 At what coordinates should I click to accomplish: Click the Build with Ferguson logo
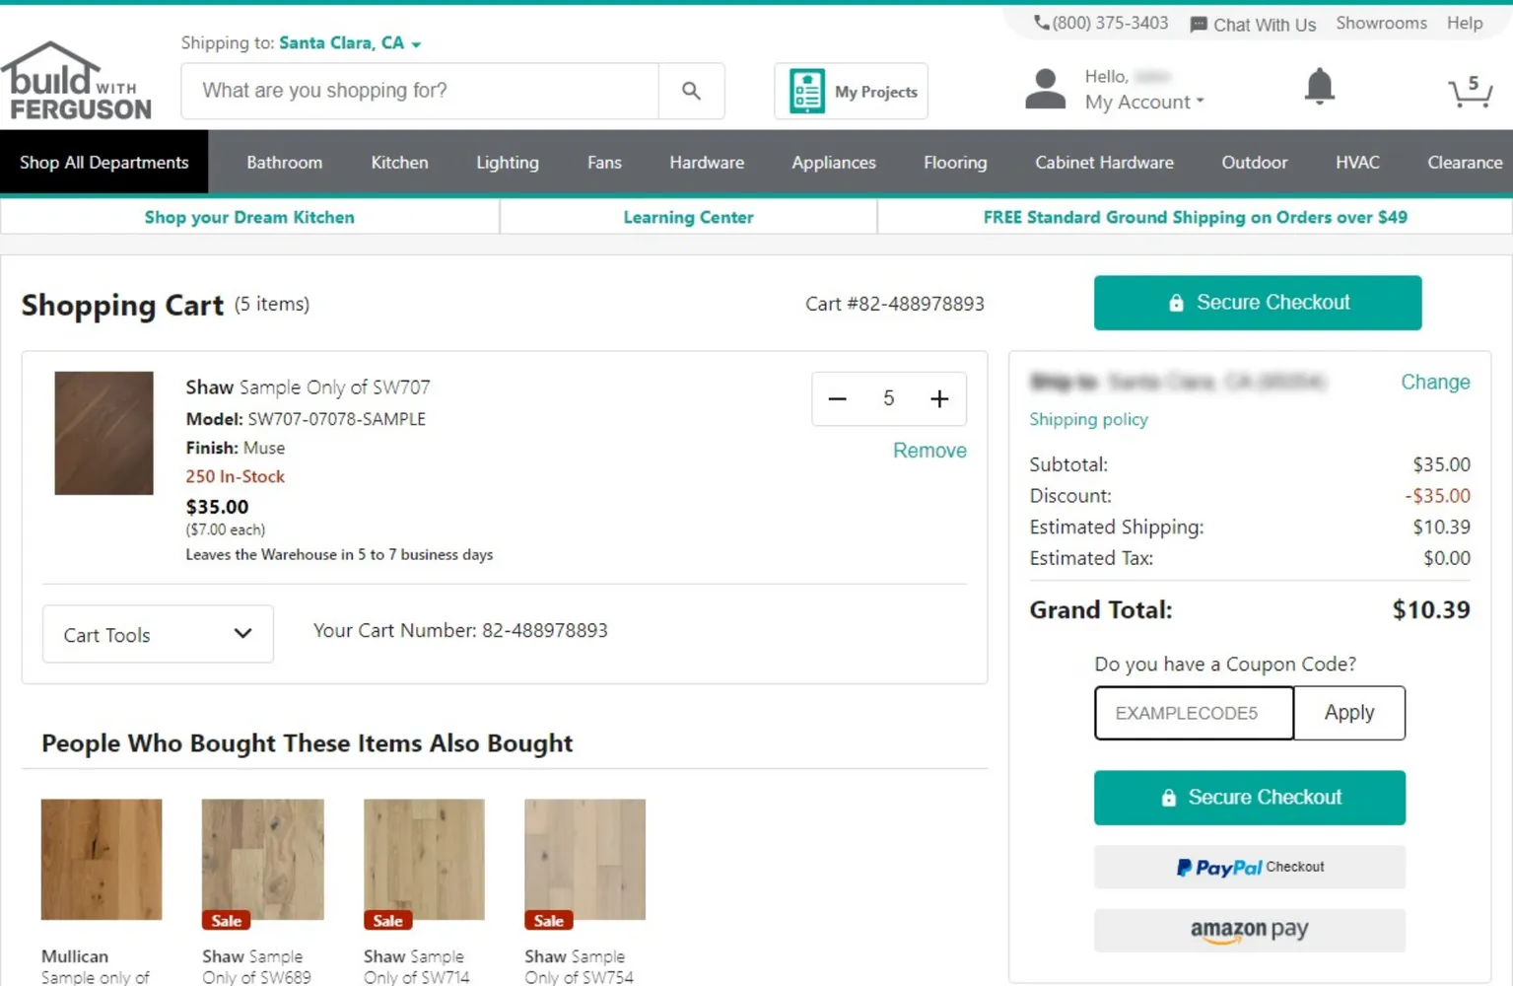tap(77, 83)
